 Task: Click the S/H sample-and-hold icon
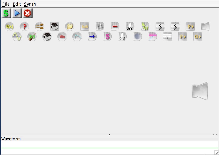click(x=145, y=26)
